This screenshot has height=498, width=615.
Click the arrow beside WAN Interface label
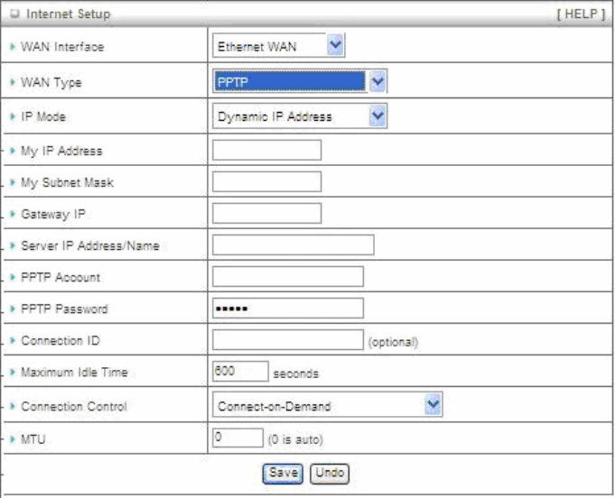pyautogui.click(x=13, y=47)
